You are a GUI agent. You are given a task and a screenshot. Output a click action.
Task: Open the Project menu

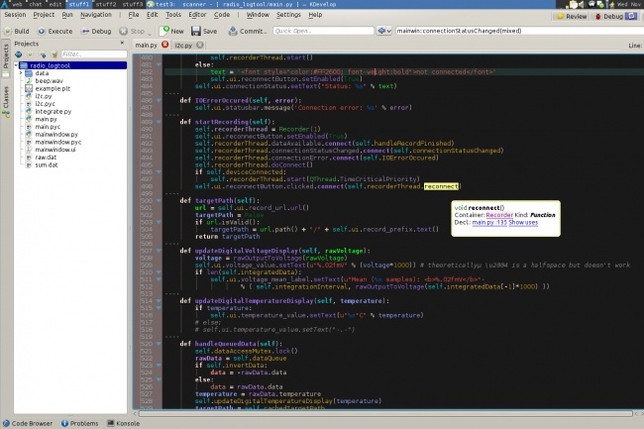(x=44, y=15)
